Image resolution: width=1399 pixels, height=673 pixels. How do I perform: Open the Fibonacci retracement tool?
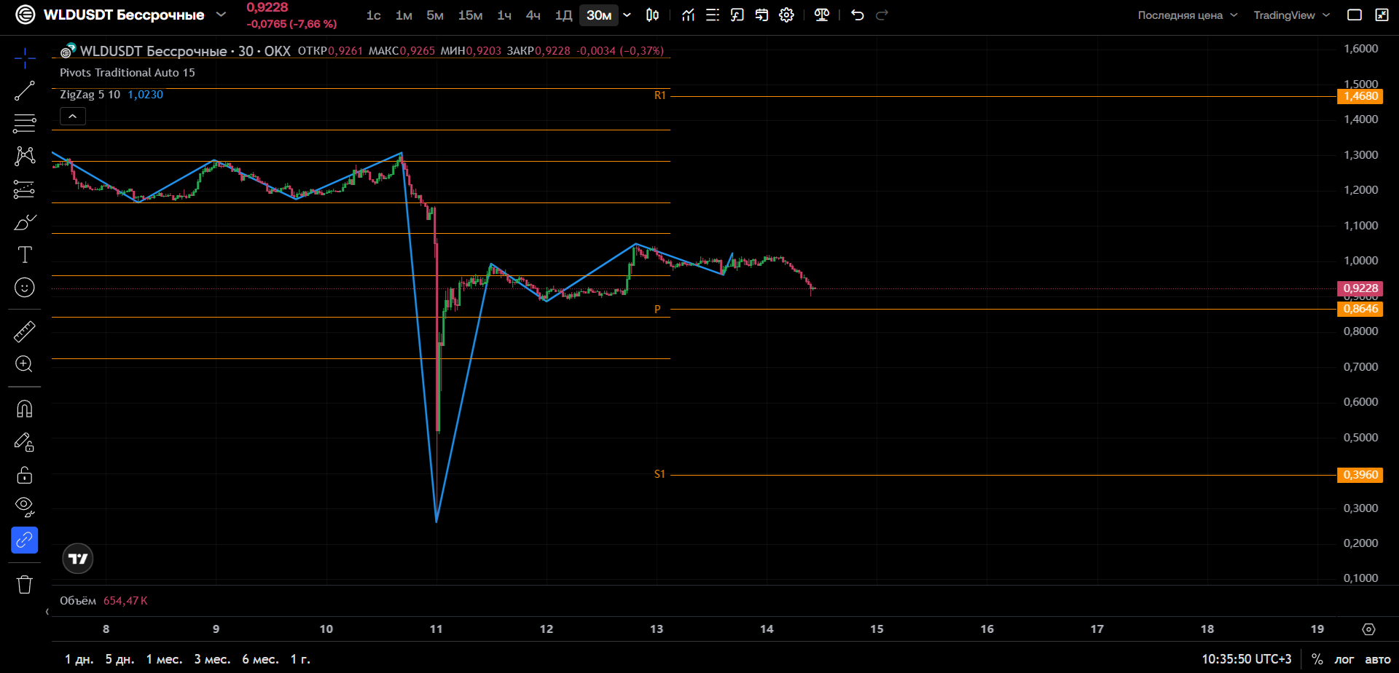tap(24, 123)
